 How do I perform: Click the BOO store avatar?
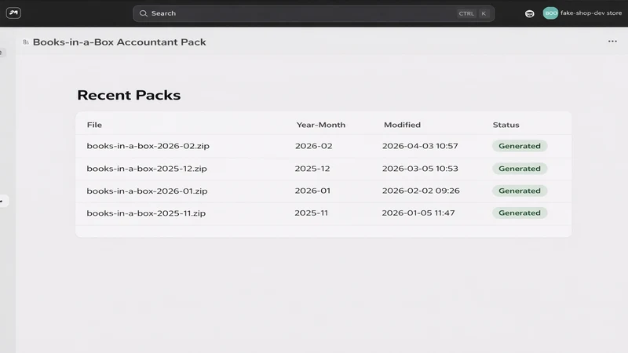pyautogui.click(x=550, y=13)
